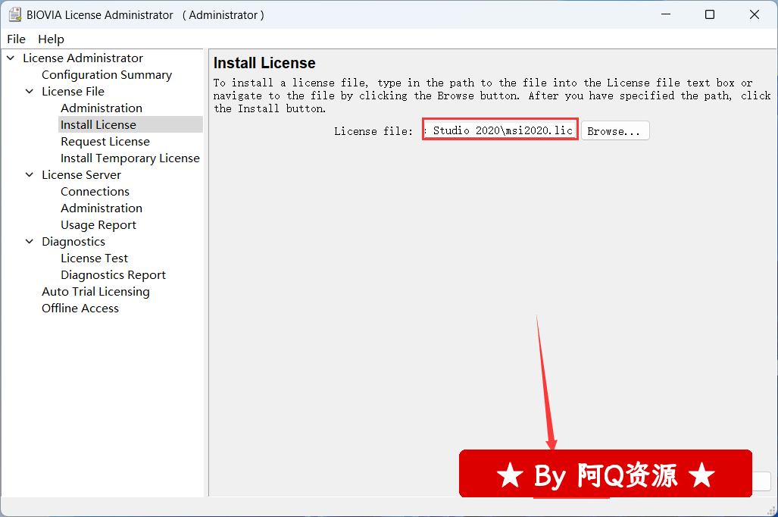778x517 pixels.
Task: Click the Browse... button
Action: pyautogui.click(x=614, y=131)
